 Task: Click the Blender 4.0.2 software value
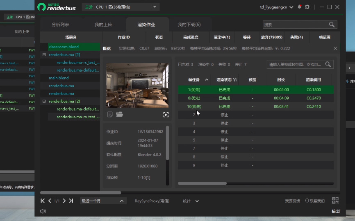pos(150,155)
